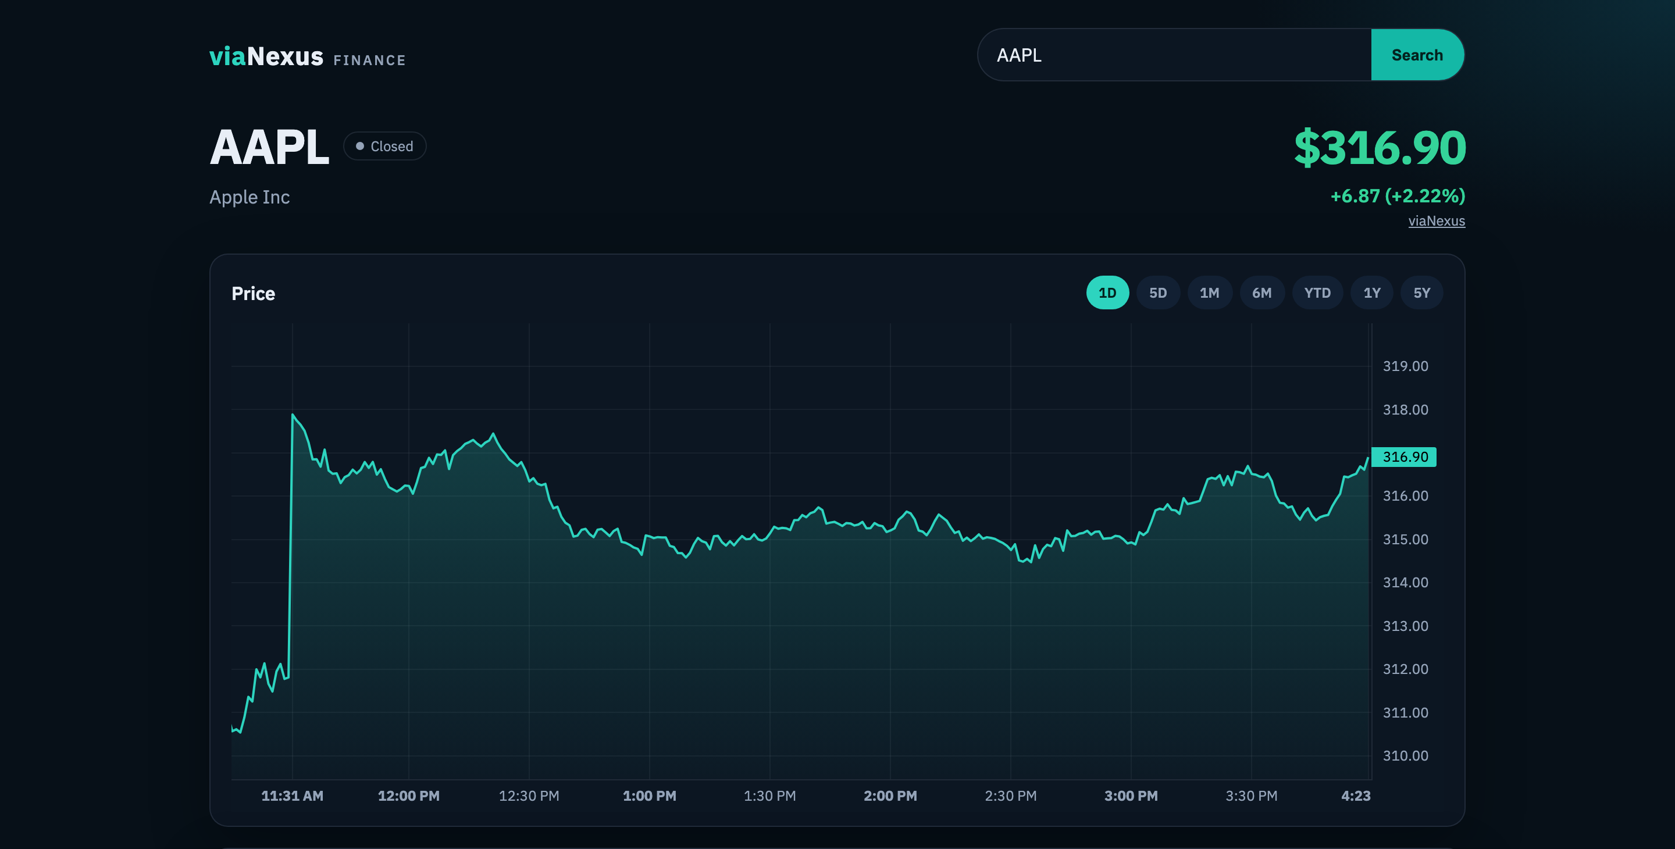Click the 312.00 price axis label
This screenshot has height=849, width=1675.
coord(1405,669)
